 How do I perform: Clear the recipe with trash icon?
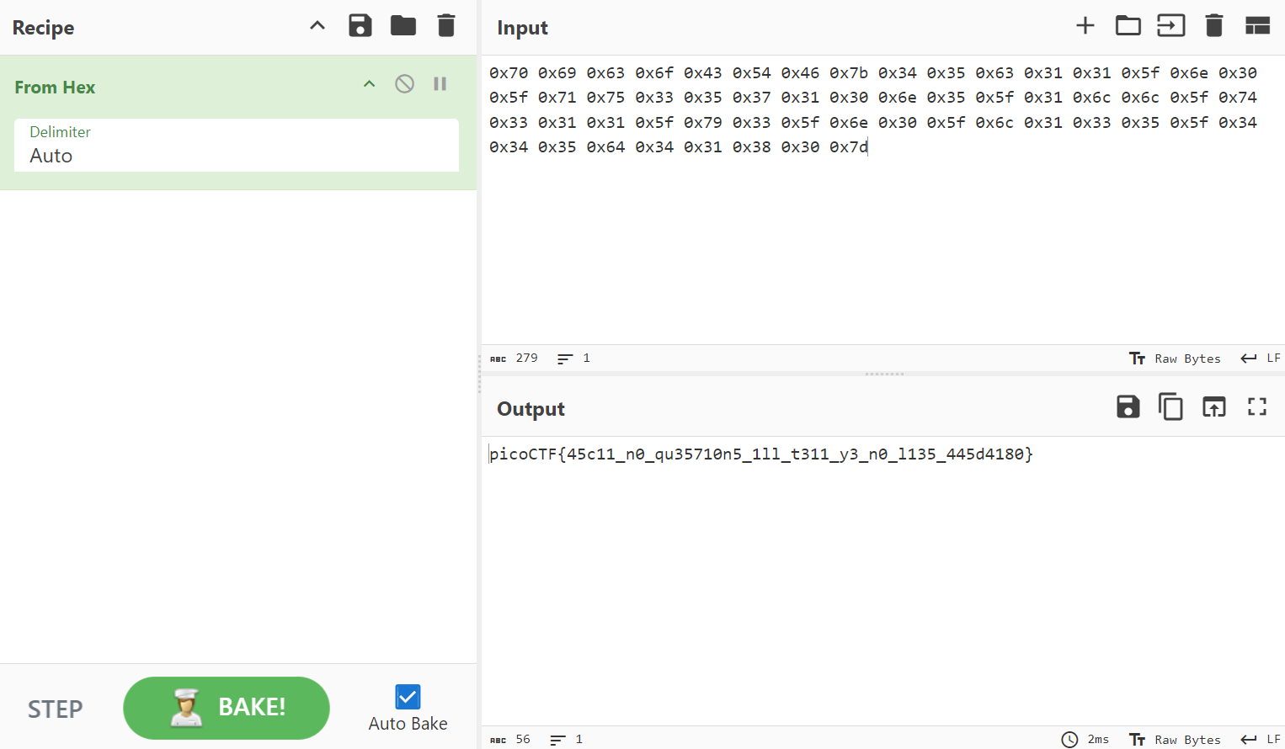[x=446, y=26]
